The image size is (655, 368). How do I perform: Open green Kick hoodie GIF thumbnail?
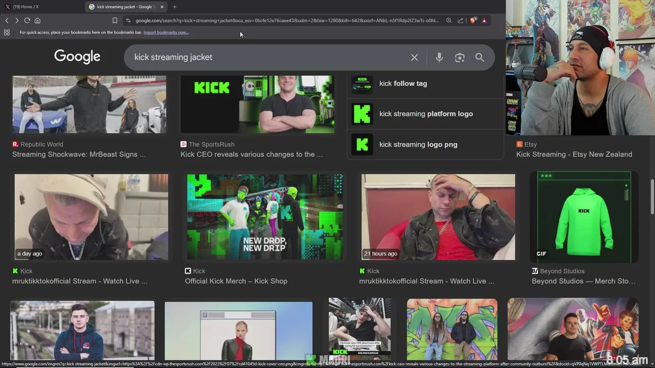pos(584,217)
